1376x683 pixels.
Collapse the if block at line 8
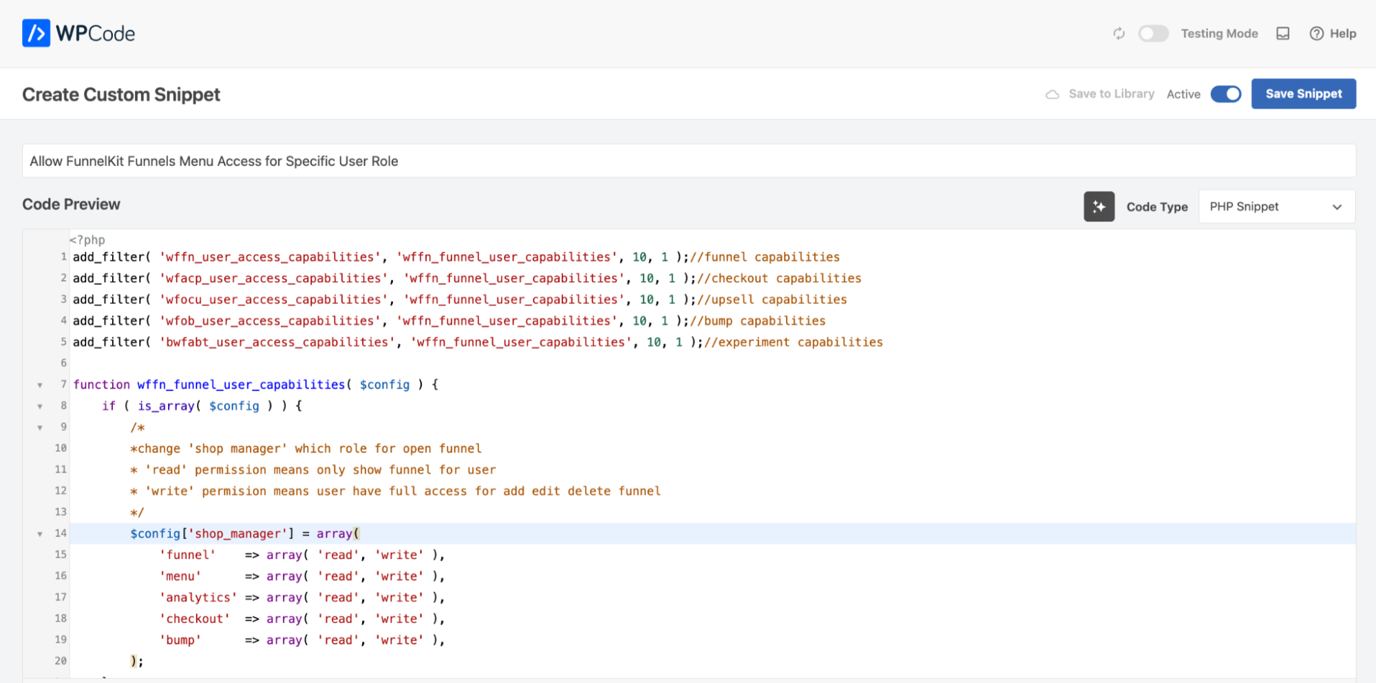pyautogui.click(x=40, y=407)
